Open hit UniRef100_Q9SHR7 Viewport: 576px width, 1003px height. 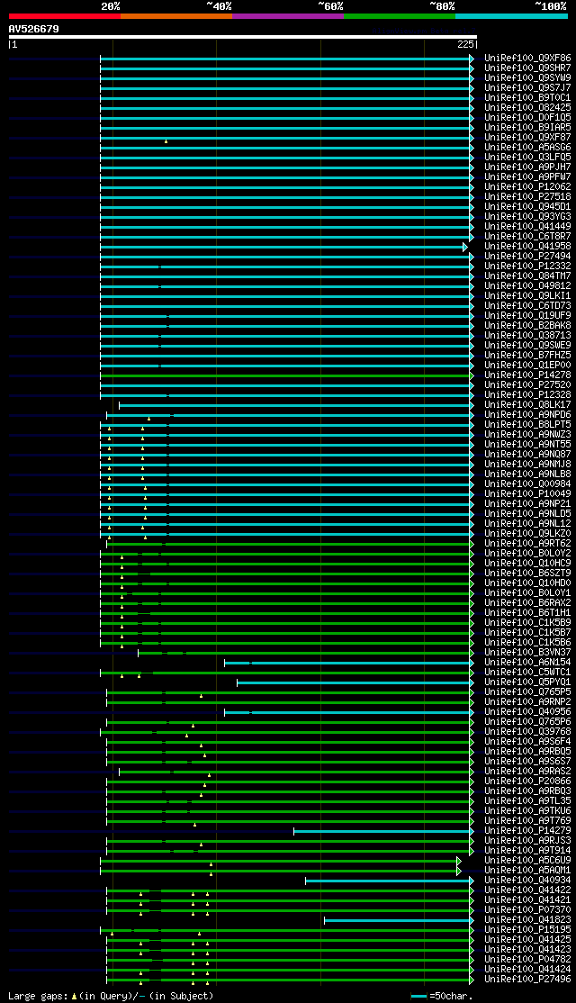click(527, 68)
